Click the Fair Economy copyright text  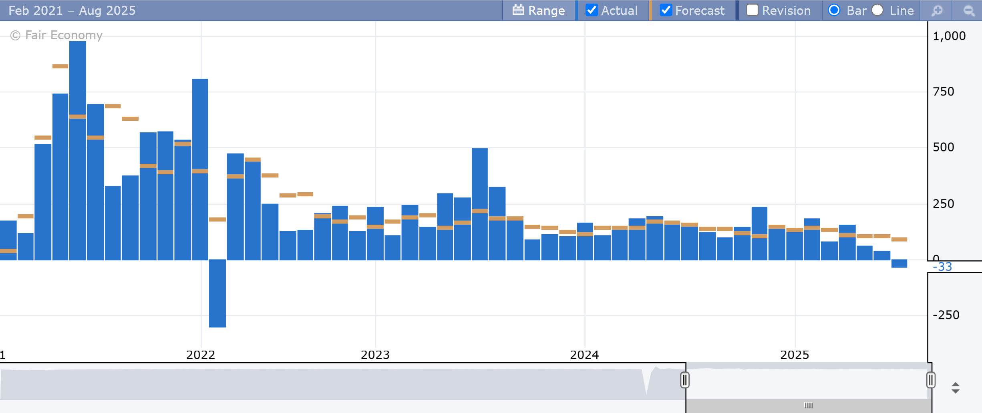pyautogui.click(x=56, y=35)
